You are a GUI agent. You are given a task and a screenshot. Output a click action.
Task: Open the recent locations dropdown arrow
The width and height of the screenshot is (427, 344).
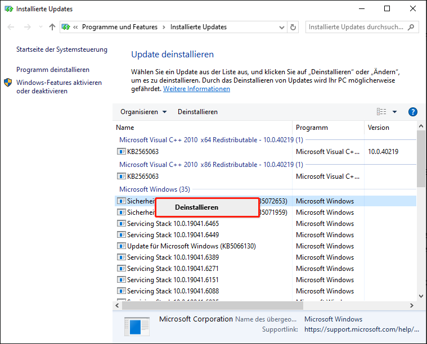pyautogui.click(x=39, y=27)
